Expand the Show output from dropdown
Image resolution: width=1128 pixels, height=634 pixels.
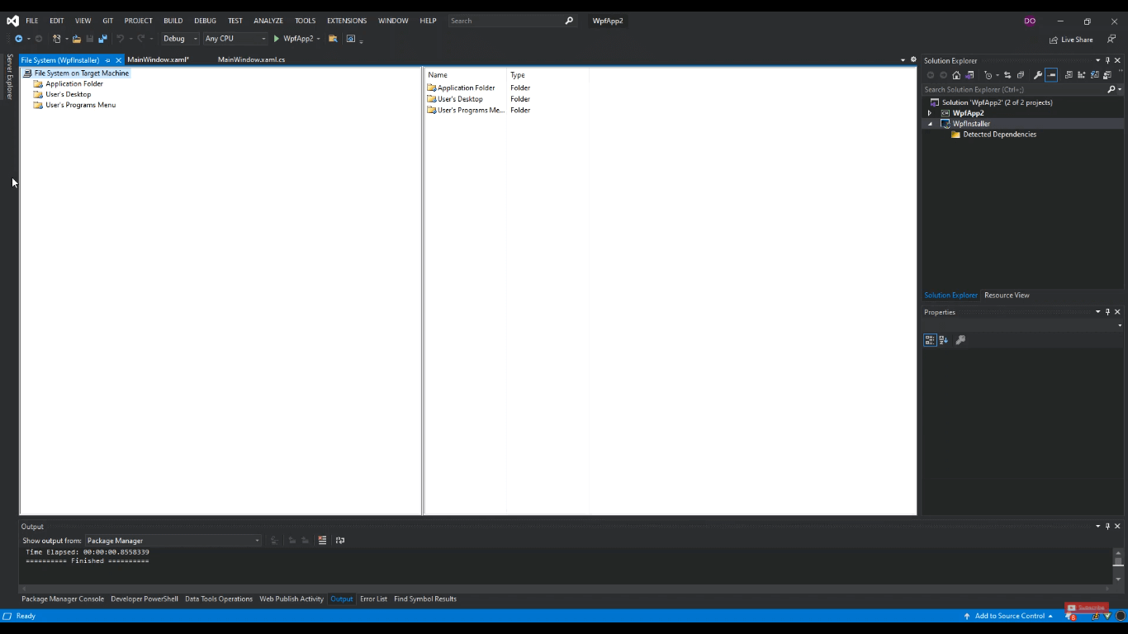[256, 540]
